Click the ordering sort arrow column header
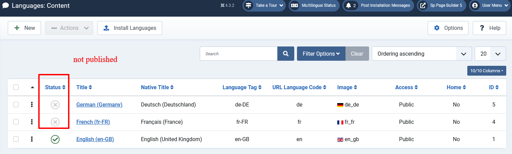The width and height of the screenshot is (512, 154). [x=33, y=87]
